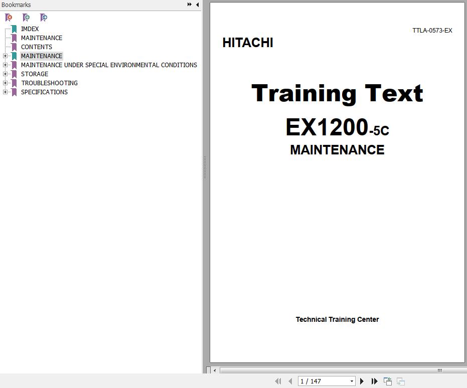Expand the TROUBLESHOOTING bookmark node
Viewport: 467px width, 388px height.
[5, 83]
